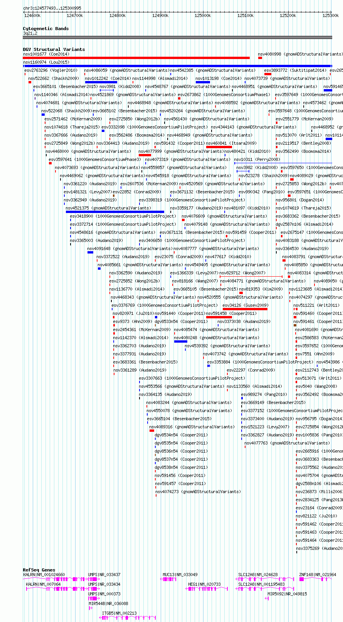
Task: Click the 124800k ruler tick label
Action: point(118,15)
